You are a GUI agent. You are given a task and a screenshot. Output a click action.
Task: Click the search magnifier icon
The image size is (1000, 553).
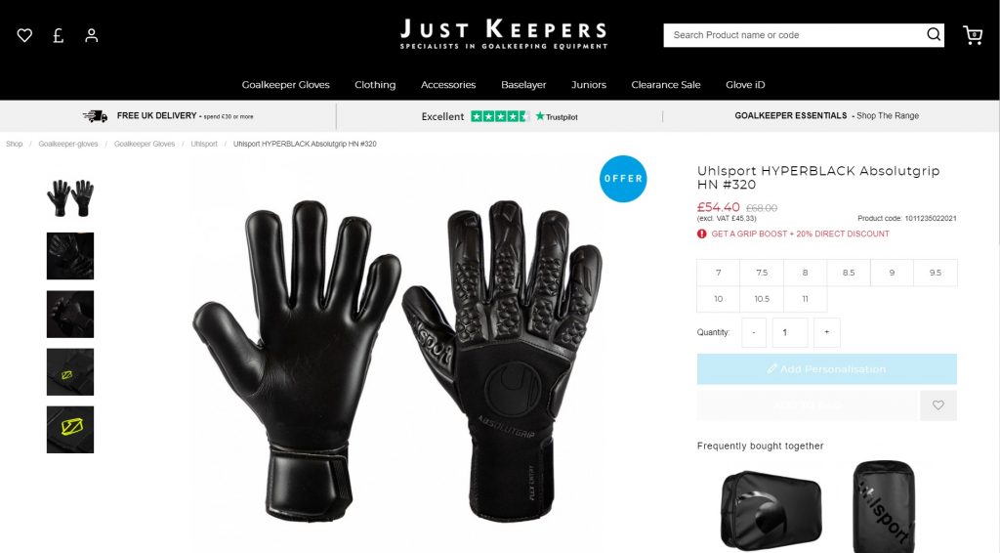click(933, 34)
